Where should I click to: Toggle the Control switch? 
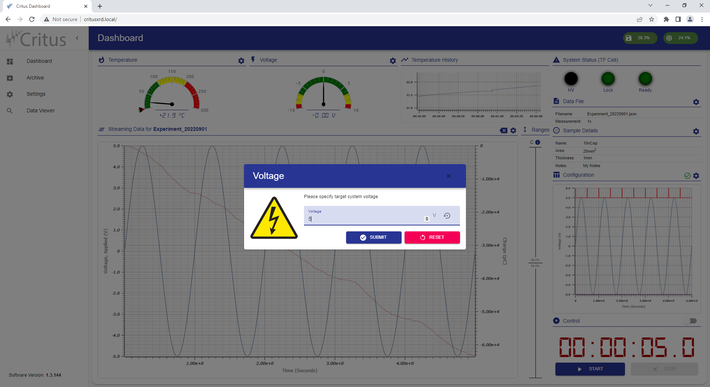click(x=690, y=321)
